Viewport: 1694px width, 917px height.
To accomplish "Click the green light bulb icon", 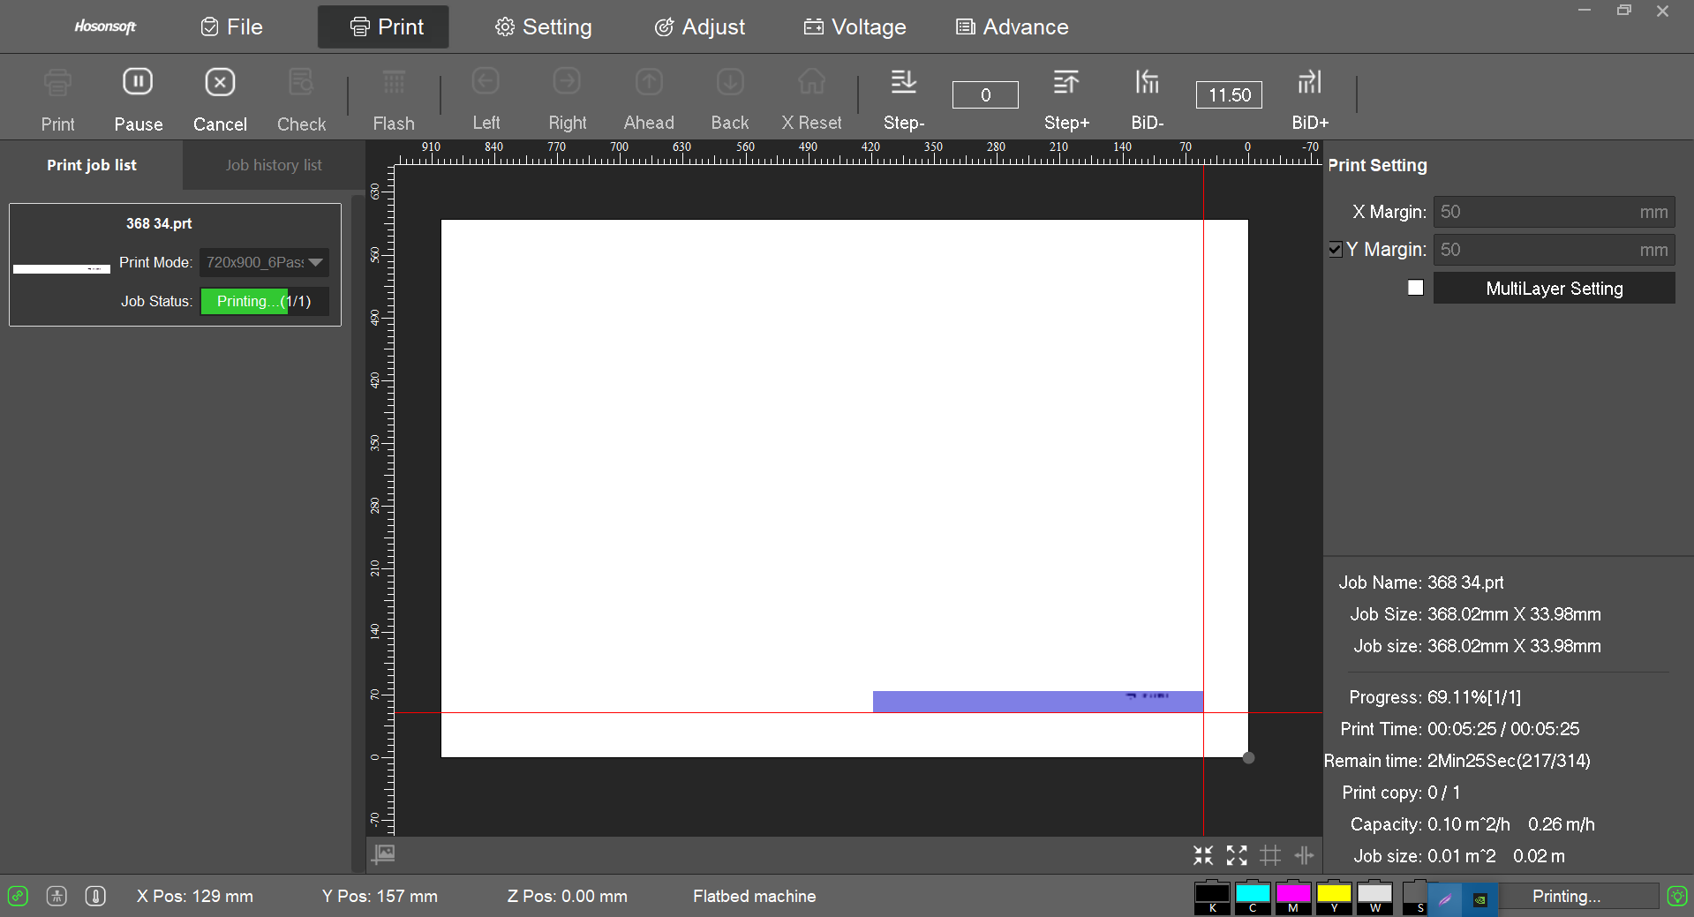I will [1676, 896].
